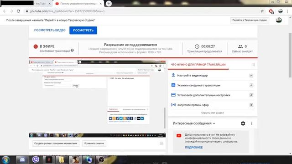Click the page vertical scrollbar

pyautogui.click(x=290, y=55)
